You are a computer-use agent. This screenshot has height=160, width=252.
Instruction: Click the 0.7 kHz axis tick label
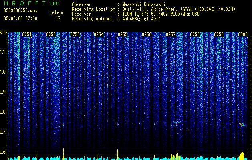pos(4,132)
